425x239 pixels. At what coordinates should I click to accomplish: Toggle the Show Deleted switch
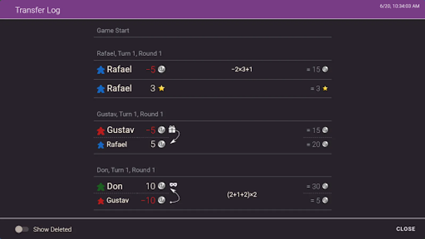22,229
